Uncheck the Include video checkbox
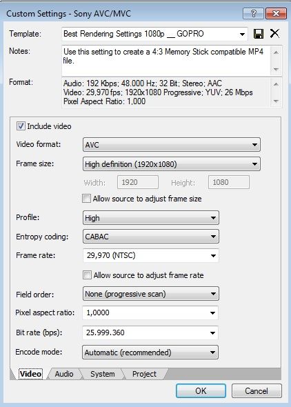This screenshot has height=407, width=291. [21, 126]
